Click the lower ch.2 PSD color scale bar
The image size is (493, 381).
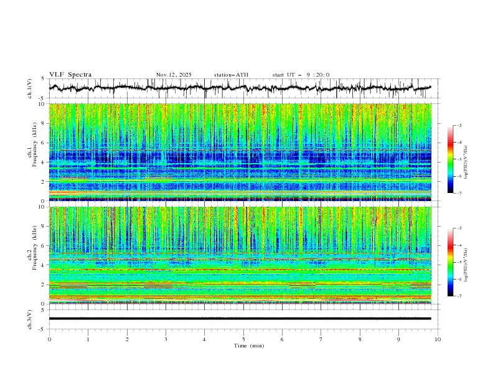point(450,262)
